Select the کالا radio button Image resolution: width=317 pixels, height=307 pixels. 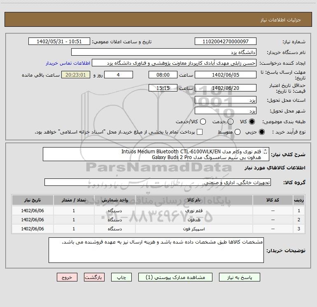pos(252,122)
